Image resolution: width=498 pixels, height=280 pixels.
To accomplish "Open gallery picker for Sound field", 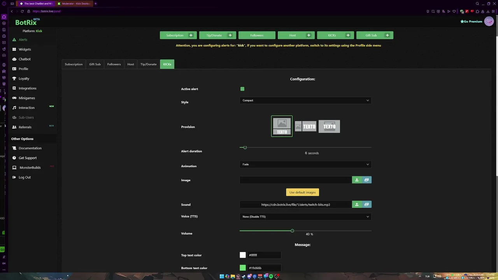I will (x=366, y=205).
